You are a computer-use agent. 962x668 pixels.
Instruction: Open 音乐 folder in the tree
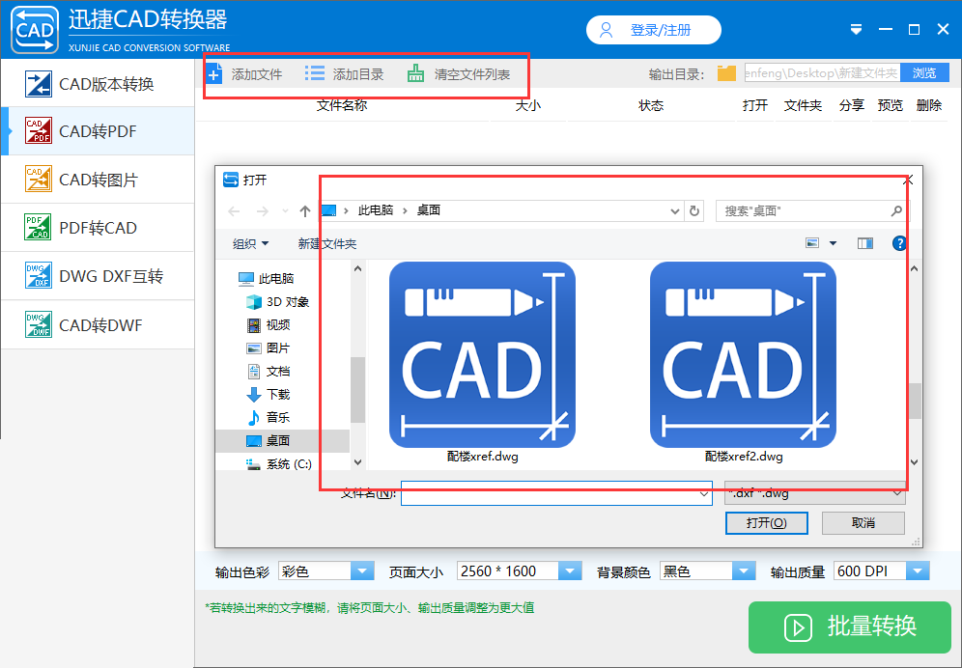tap(269, 417)
